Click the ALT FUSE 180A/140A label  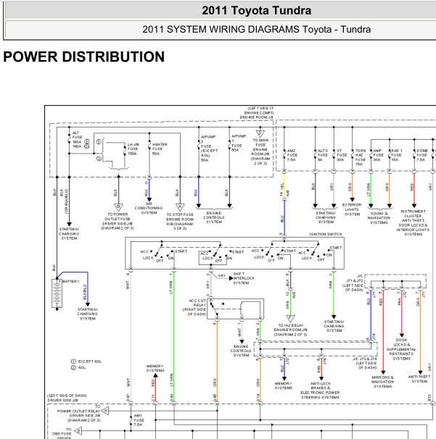pyautogui.click(x=78, y=139)
